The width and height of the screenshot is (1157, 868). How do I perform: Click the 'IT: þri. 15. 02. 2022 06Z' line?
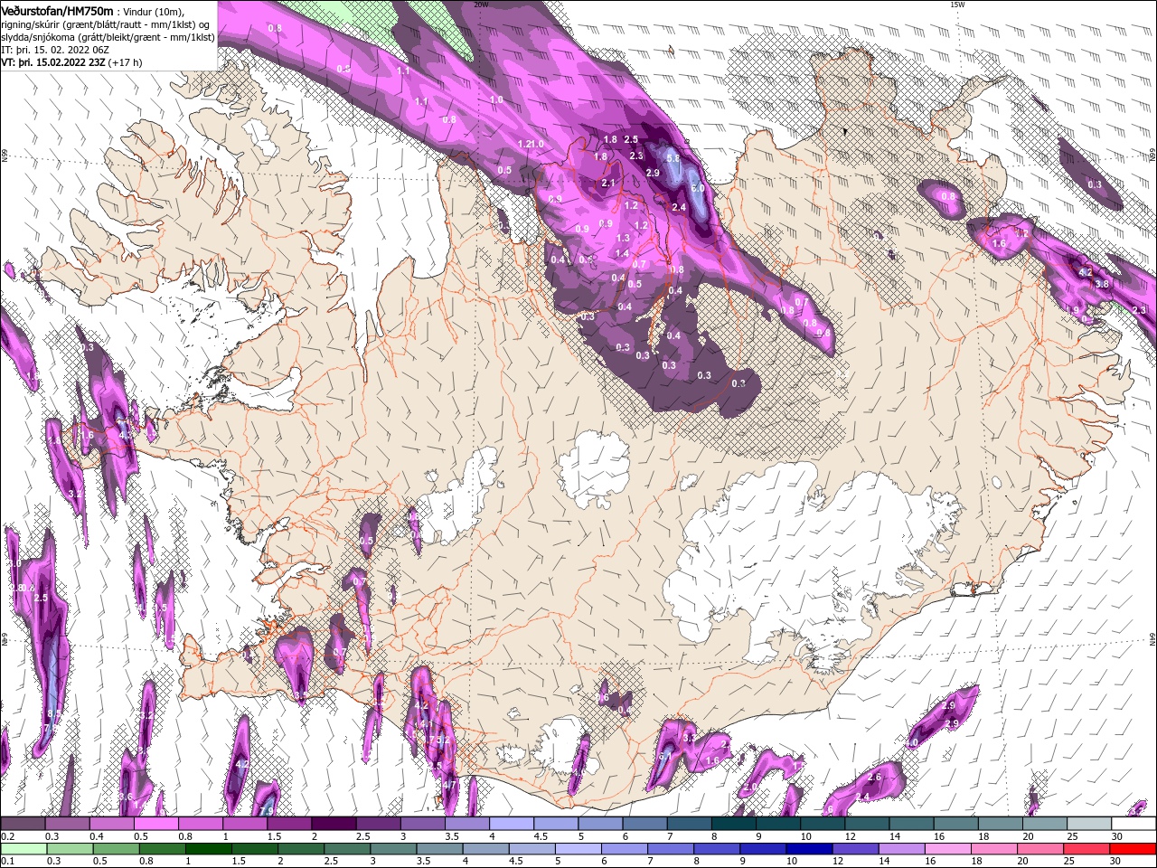pos(57,51)
